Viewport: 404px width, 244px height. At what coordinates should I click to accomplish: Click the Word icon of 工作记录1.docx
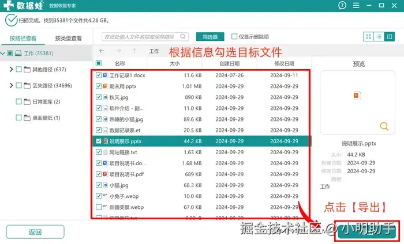105,75
